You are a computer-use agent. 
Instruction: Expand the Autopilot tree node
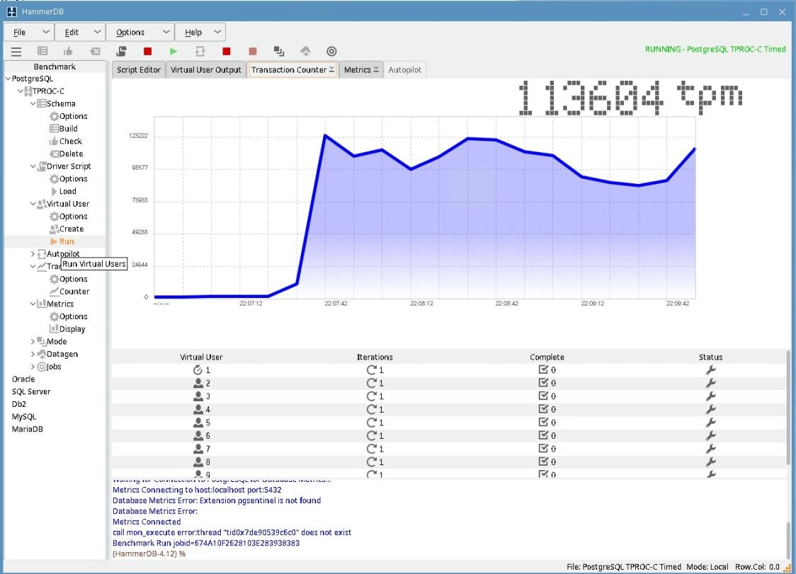(33, 254)
